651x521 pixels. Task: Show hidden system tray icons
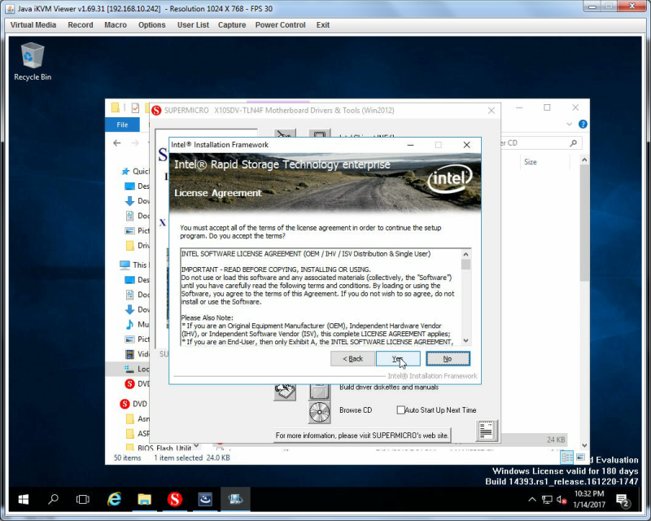click(532, 499)
